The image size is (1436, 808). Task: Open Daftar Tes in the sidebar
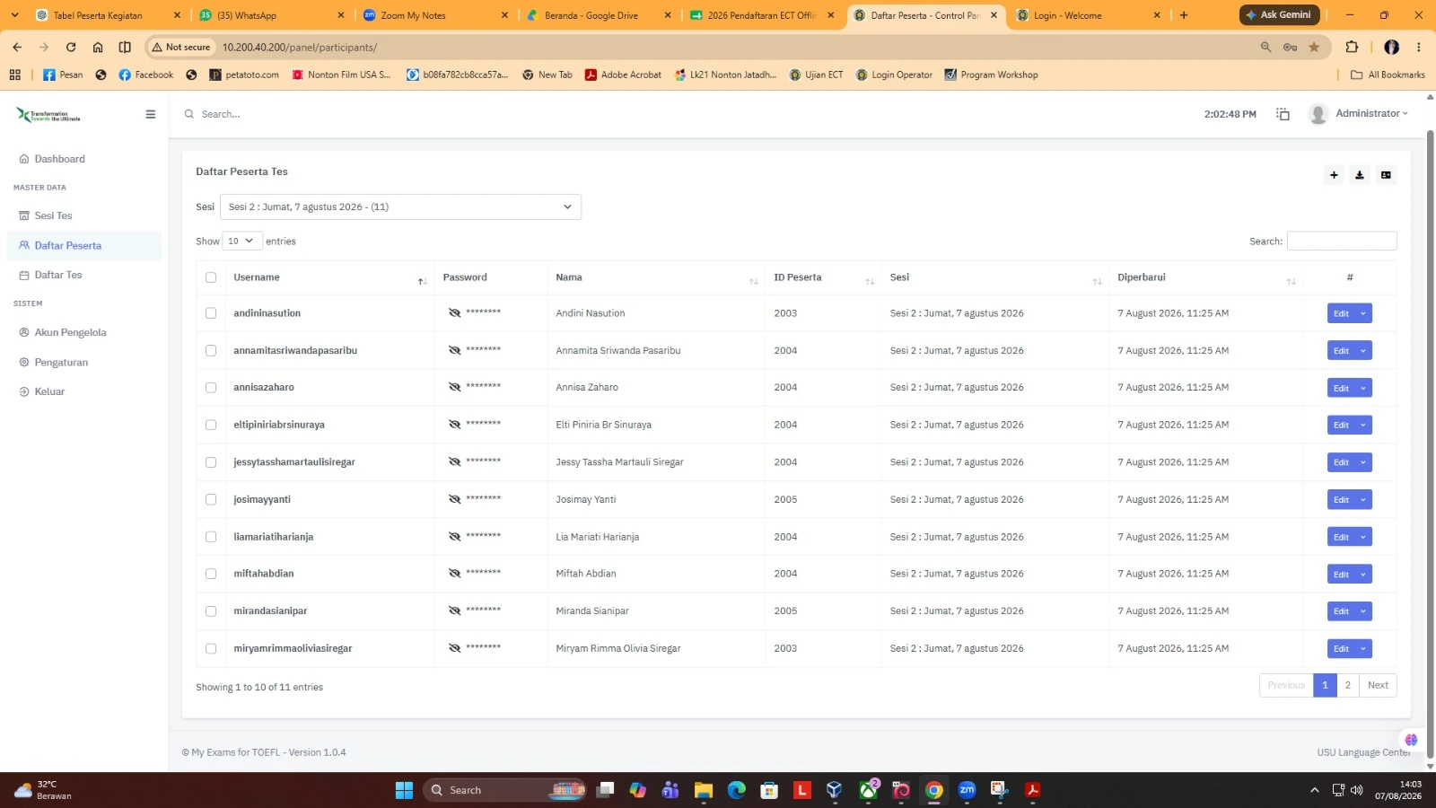pos(57,275)
